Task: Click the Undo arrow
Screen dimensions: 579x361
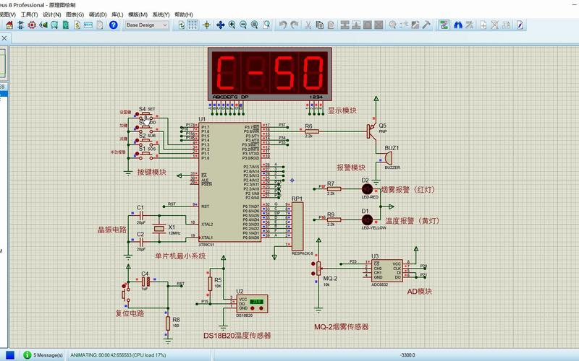Action: click(283, 25)
